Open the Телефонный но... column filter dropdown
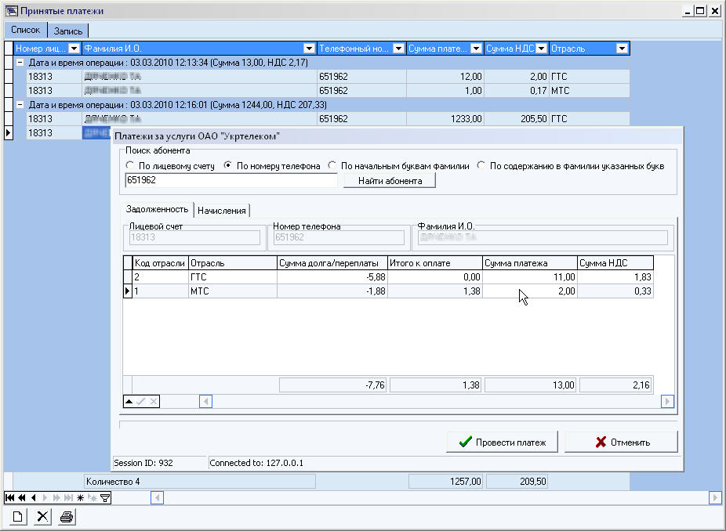The height and width of the screenshot is (531, 726). pos(398,49)
